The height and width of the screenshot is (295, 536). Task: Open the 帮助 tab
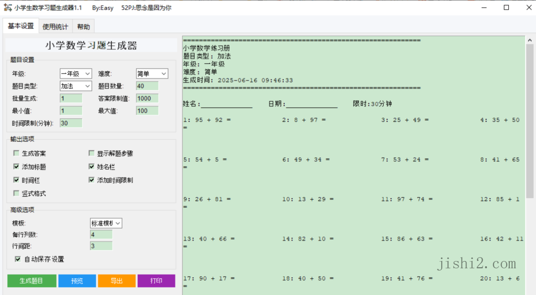coord(83,27)
